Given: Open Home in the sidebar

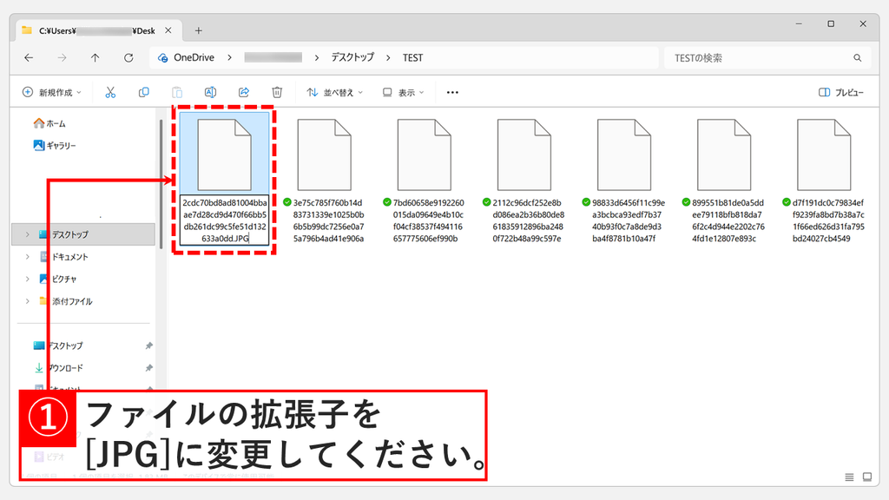Looking at the screenshot, I should 49,123.
